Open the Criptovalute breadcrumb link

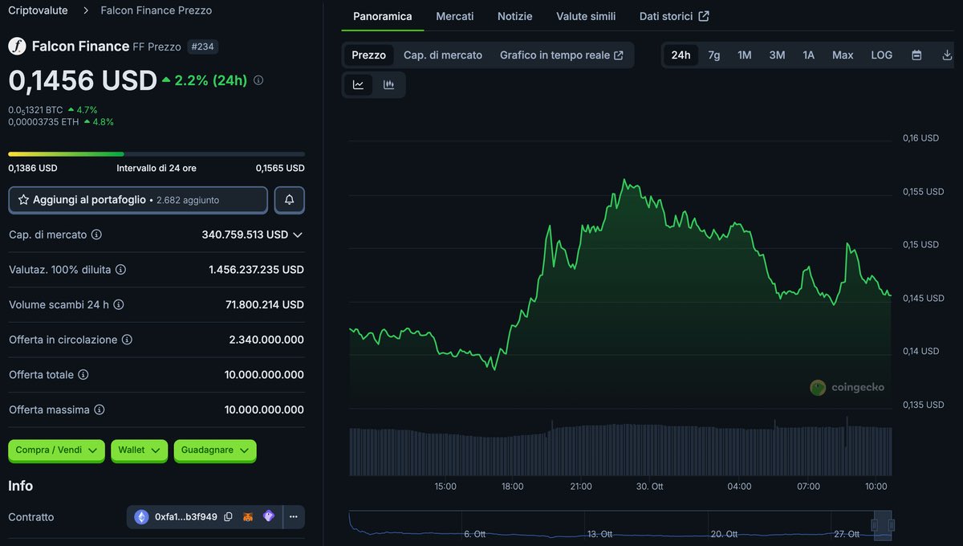click(38, 10)
